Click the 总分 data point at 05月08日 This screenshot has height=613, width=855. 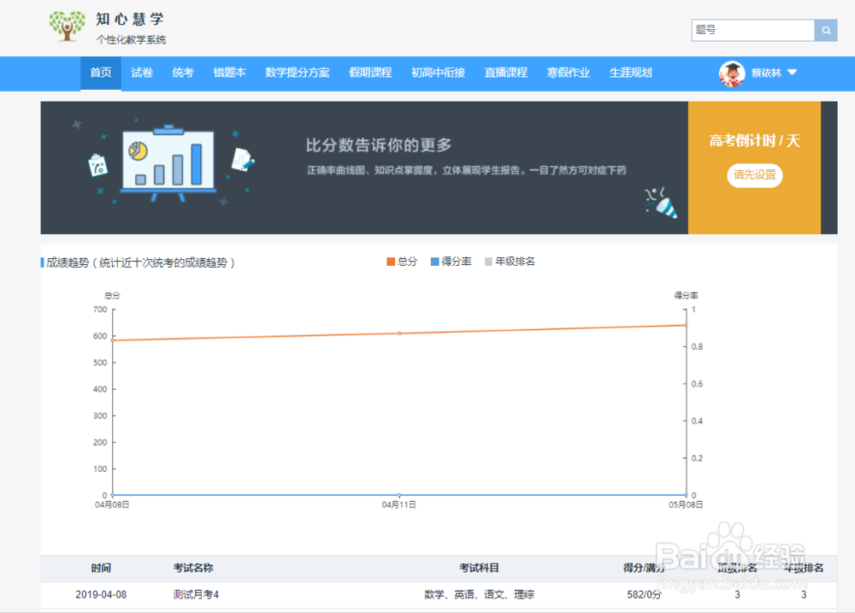coord(686,326)
